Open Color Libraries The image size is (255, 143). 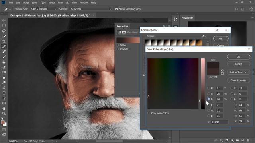click(x=238, y=80)
